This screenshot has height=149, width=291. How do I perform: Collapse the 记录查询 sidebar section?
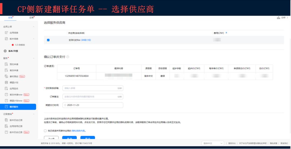34,114
